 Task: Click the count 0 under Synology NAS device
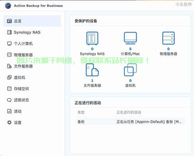[x=92, y=49]
